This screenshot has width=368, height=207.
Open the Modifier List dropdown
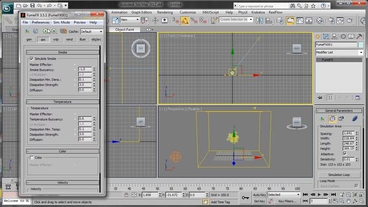(339, 52)
